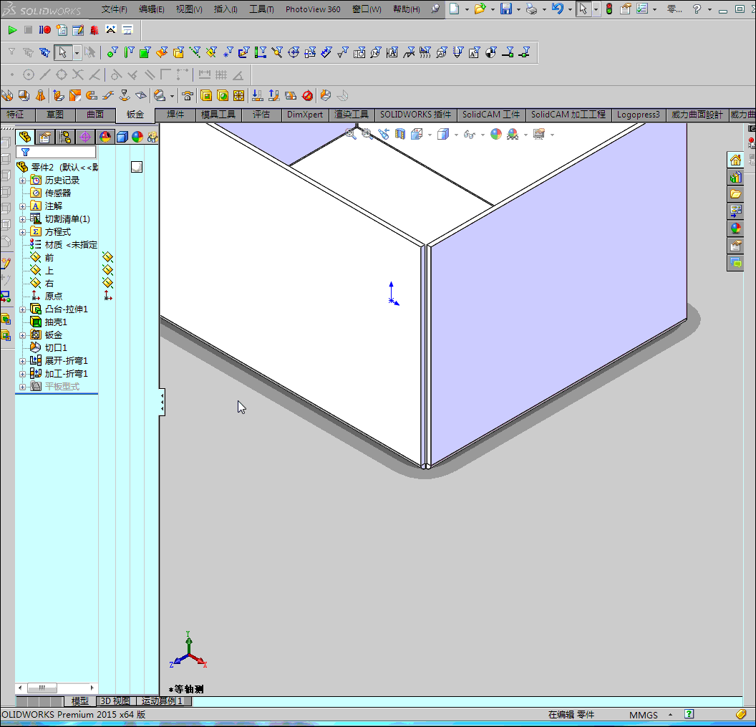Open the 工具(T) menu
The height and width of the screenshot is (727, 756).
(x=261, y=9)
